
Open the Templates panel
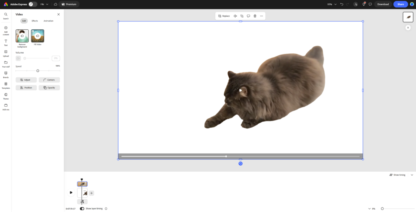[6, 85]
